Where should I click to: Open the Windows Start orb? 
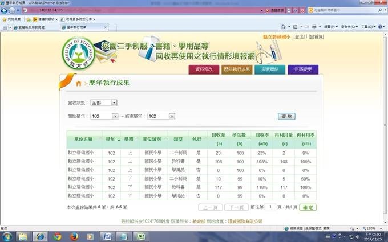coord(7,236)
